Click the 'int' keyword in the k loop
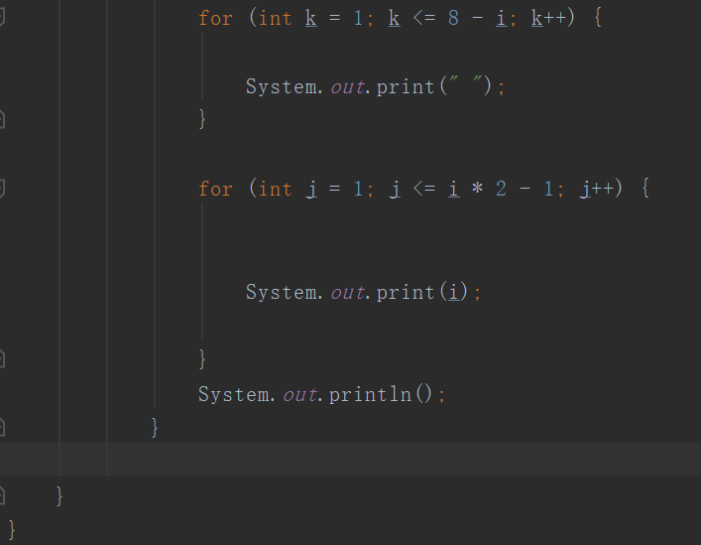Screen dimensions: 701x545 click(275, 18)
